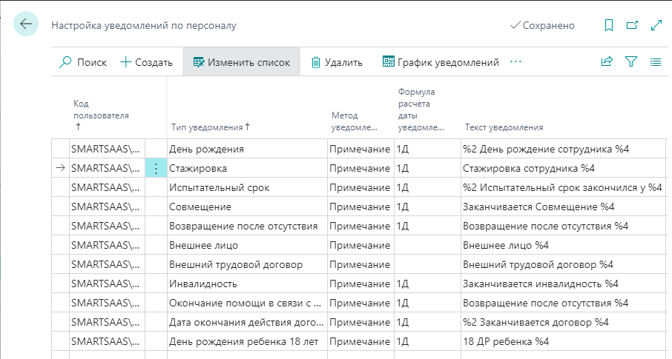Image resolution: width=672 pixels, height=359 pixels.
Task: Open the search magnifier Поиск
Action: [x=82, y=62]
